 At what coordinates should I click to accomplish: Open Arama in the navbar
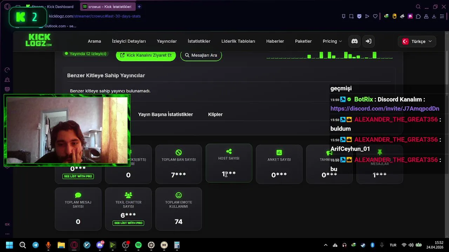(94, 41)
